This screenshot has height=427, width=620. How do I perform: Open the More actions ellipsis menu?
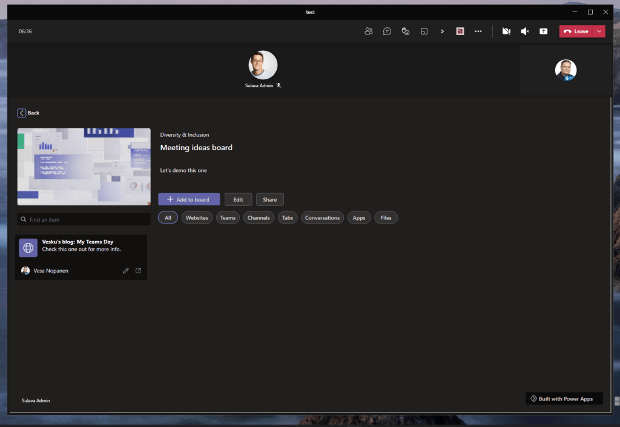478,31
